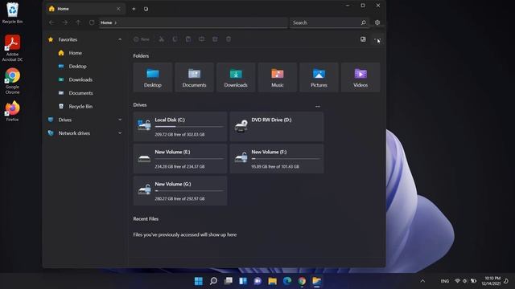The width and height of the screenshot is (515, 289).
Task: Go back with the back arrow
Action: point(51,22)
